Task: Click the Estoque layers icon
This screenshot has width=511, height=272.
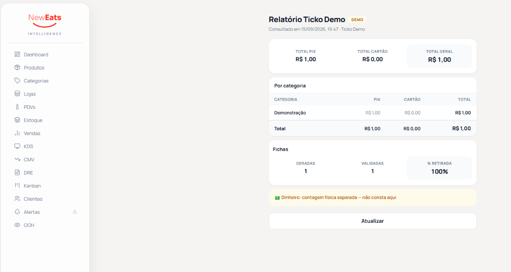Action: 17,120
